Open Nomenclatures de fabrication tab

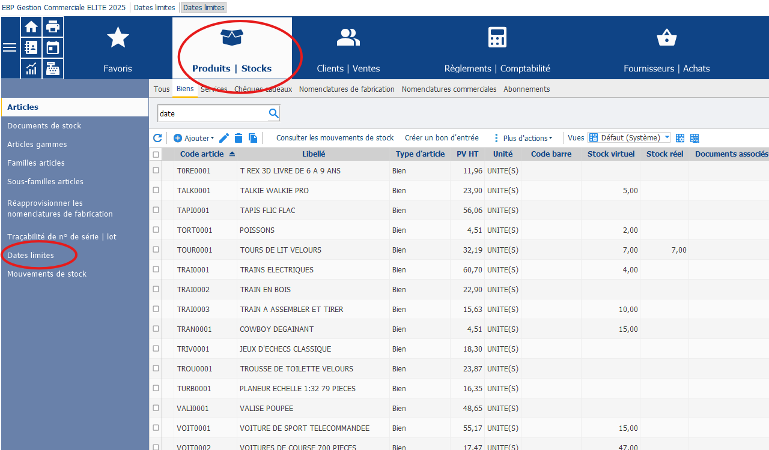coord(347,89)
